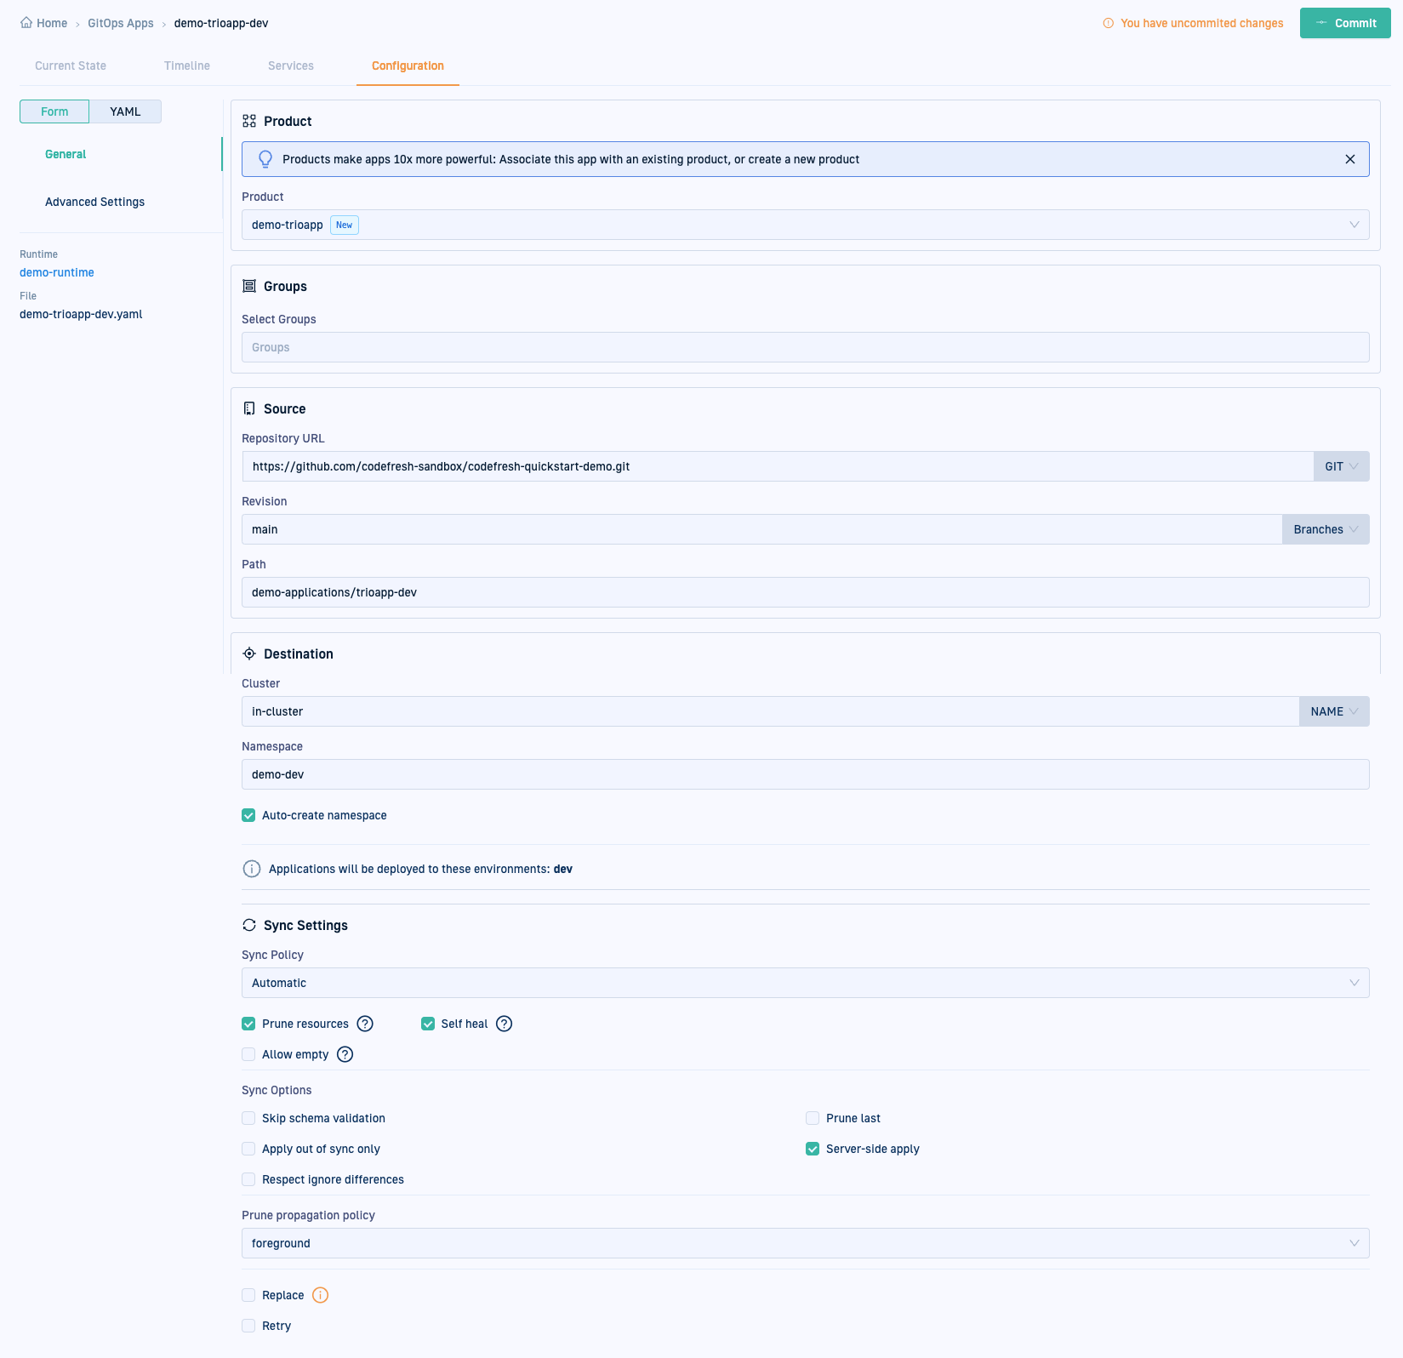Click the environments info icon

[x=252, y=869]
